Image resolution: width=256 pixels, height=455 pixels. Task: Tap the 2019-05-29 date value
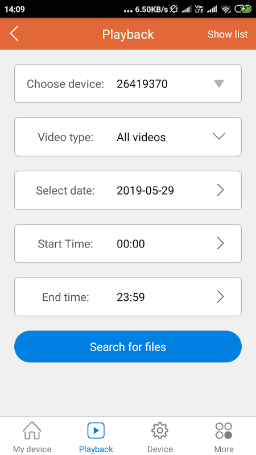coord(145,191)
